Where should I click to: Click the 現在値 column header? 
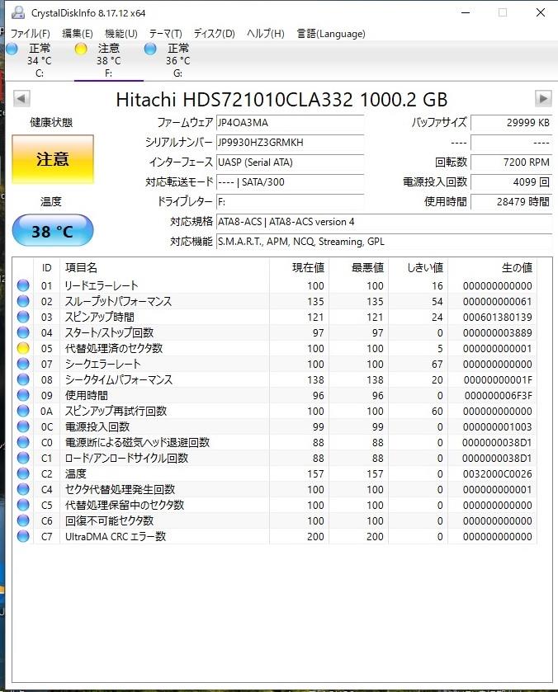click(x=299, y=267)
